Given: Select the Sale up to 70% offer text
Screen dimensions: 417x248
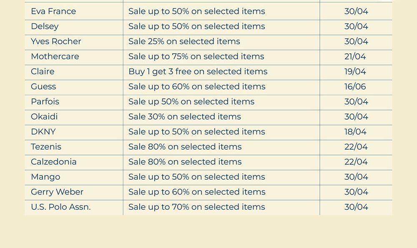Looking at the screenshot, I should point(196,207).
